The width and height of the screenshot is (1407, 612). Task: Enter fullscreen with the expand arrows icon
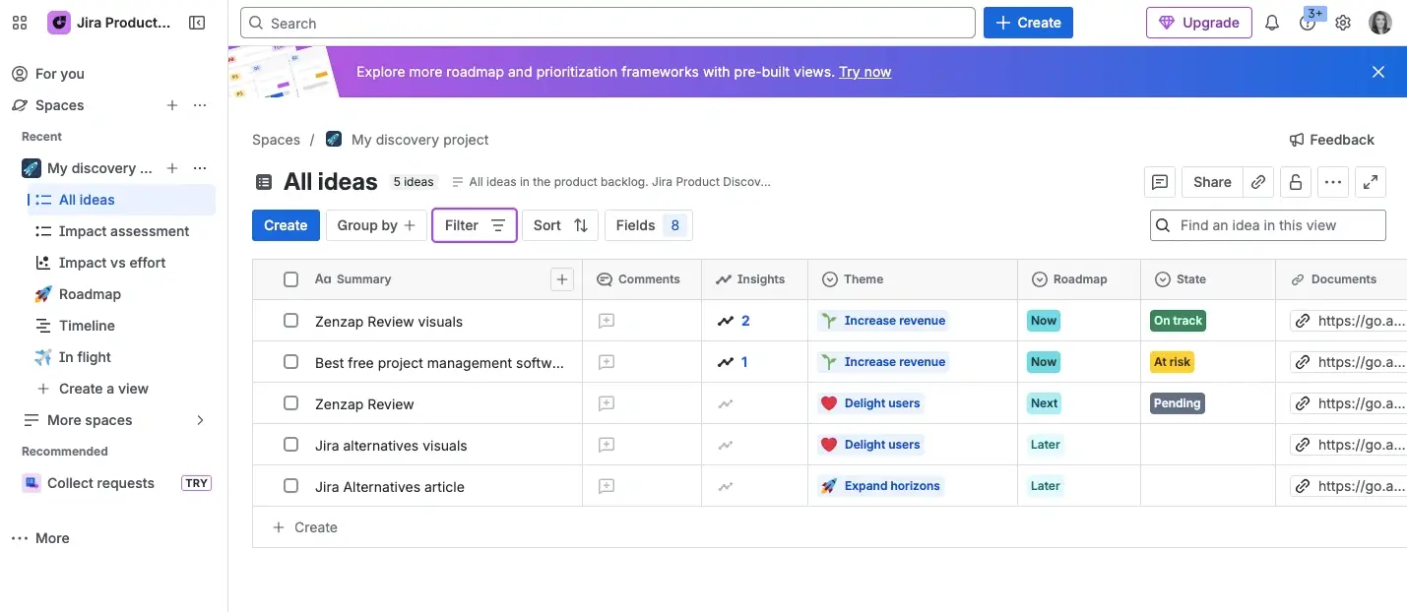click(x=1371, y=182)
